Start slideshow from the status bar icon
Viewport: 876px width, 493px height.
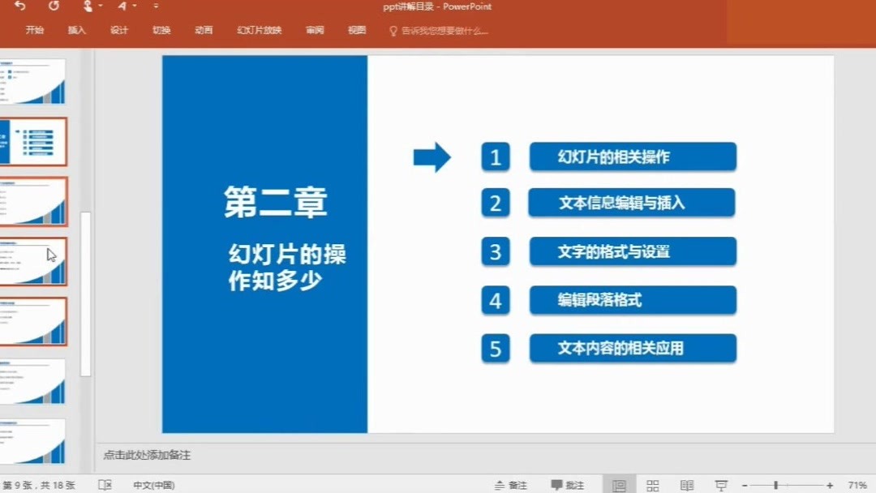721,485
